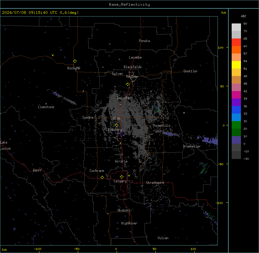Select the RockyMH label
Image resolution: width=259 pixels, height=253 pixels.
point(74,68)
